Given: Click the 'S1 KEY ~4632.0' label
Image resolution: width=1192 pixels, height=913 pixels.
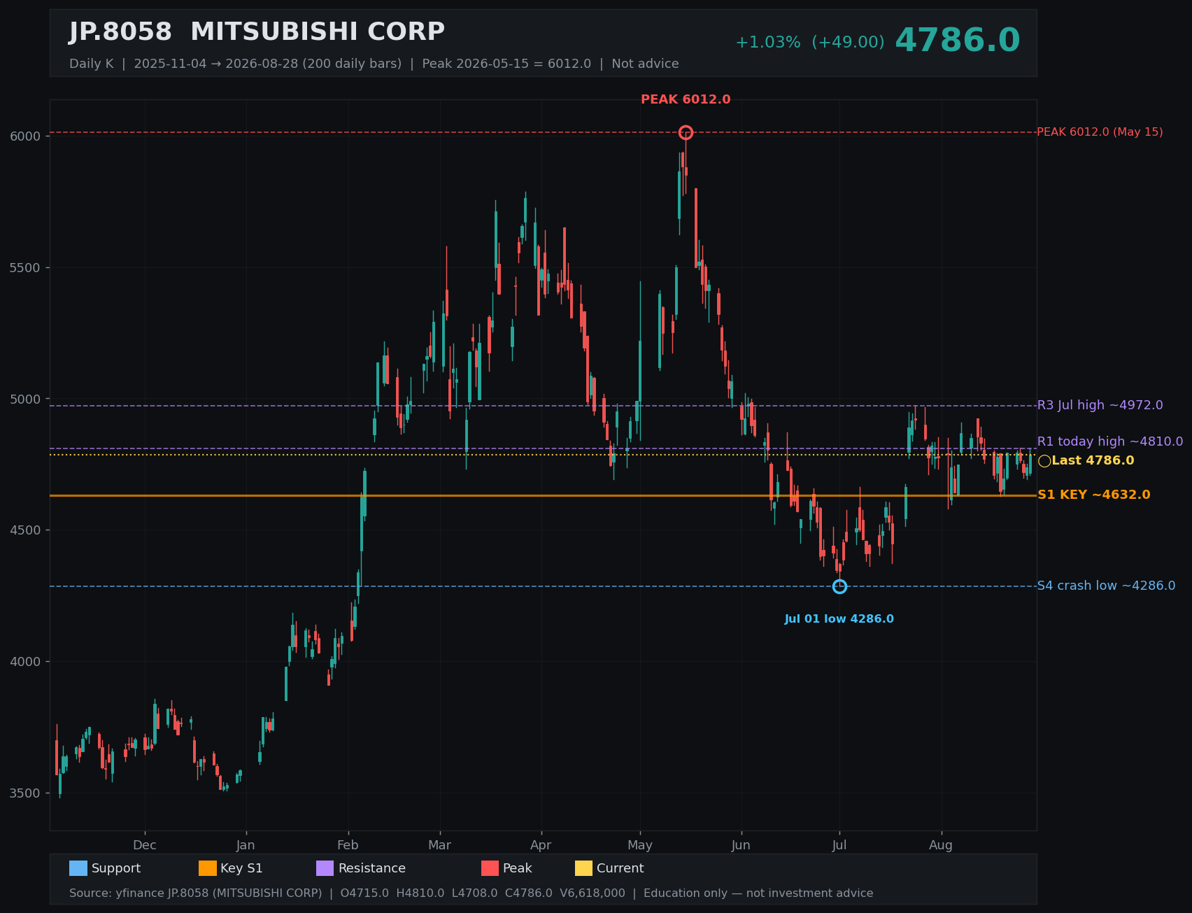Looking at the screenshot, I should point(1093,495).
